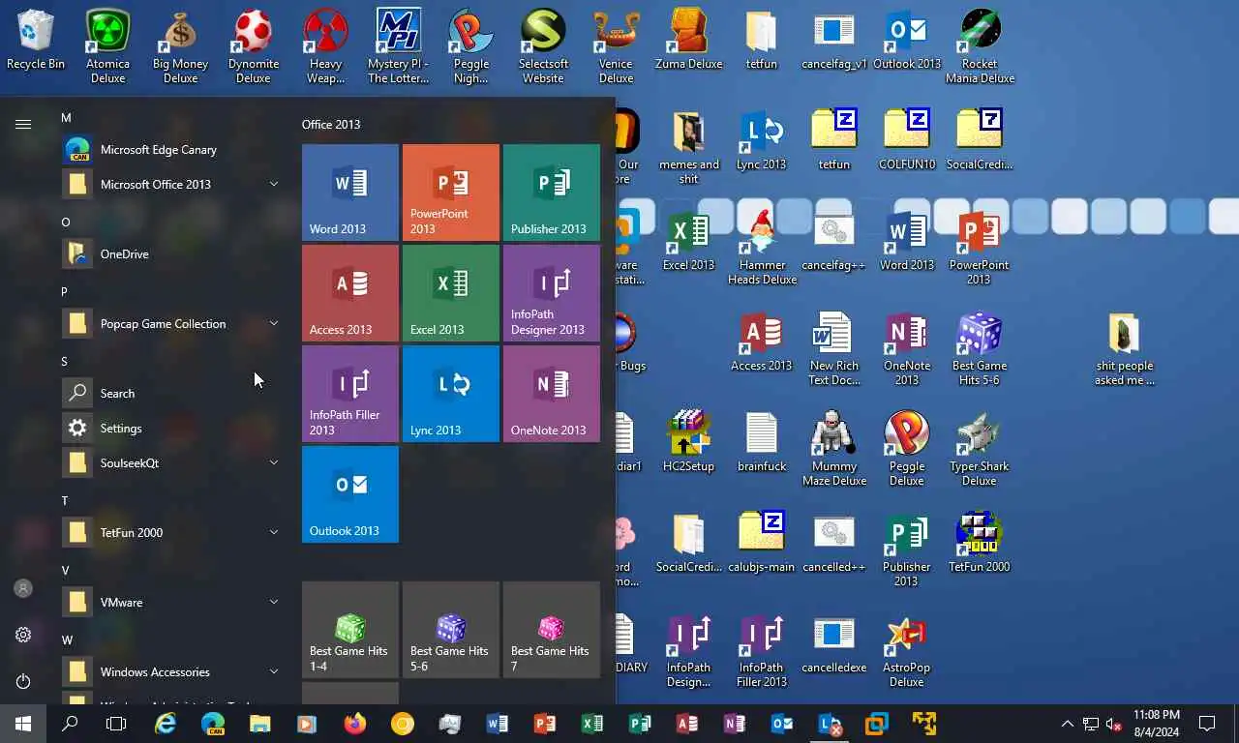Open Best Game Hits 7 tile
The width and height of the screenshot is (1239, 743).
pyautogui.click(x=552, y=630)
